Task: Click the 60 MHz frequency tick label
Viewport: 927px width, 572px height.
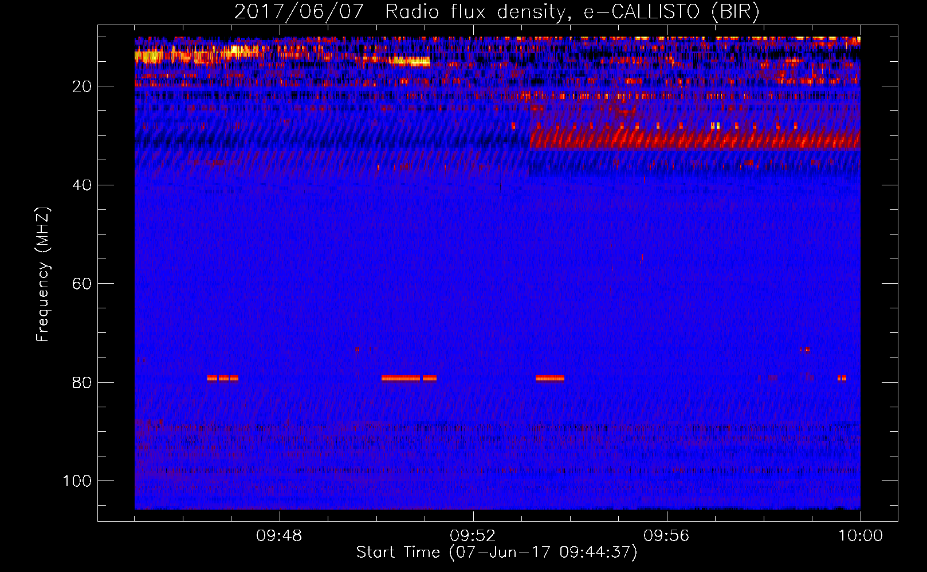Action: click(82, 284)
